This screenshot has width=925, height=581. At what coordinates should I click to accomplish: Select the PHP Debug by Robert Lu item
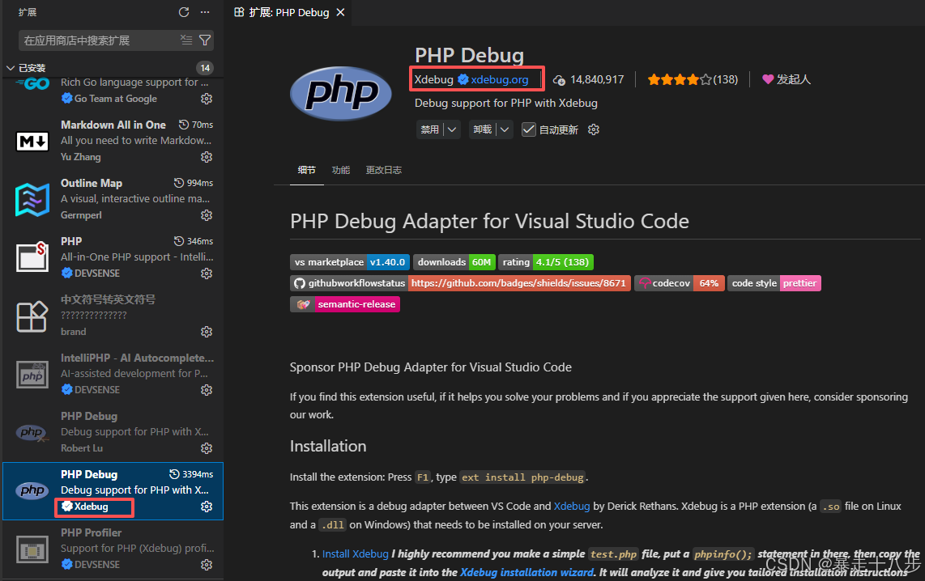point(113,432)
